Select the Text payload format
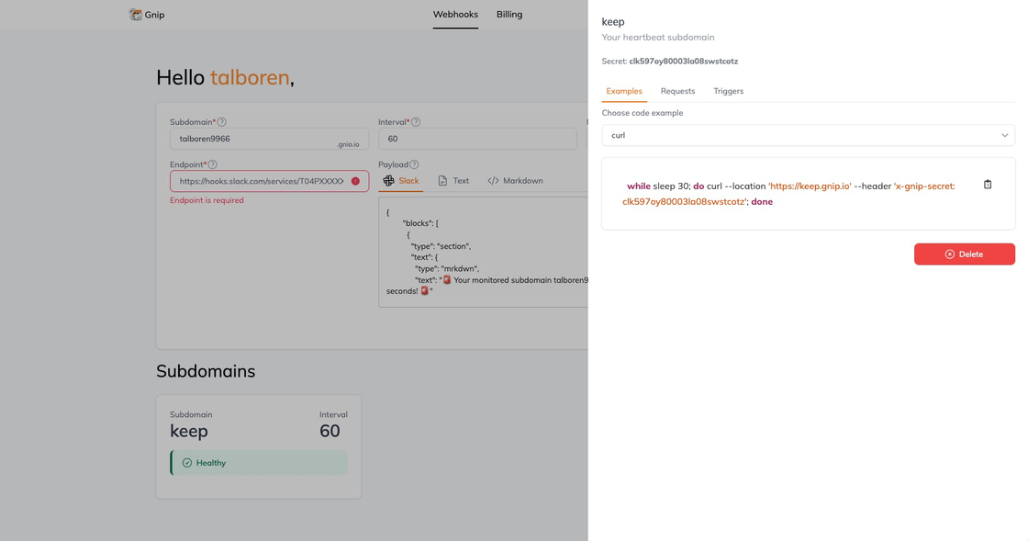1028x541 pixels. tap(453, 181)
